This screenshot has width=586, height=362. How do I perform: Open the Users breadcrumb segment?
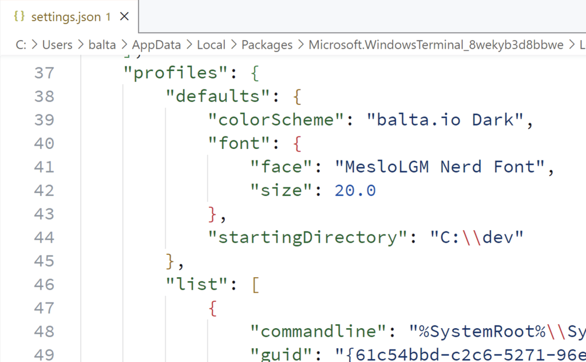pyautogui.click(x=57, y=45)
